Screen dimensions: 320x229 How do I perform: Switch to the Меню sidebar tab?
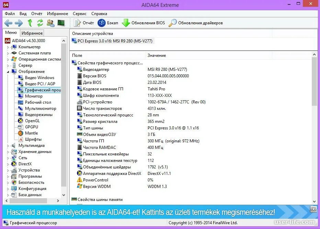[11, 33]
